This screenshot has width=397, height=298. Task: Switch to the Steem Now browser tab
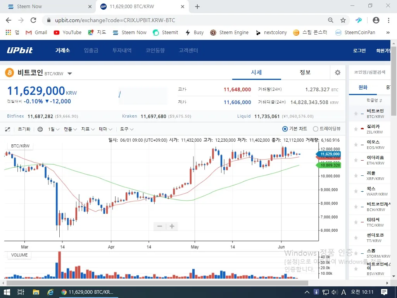(x=48, y=7)
